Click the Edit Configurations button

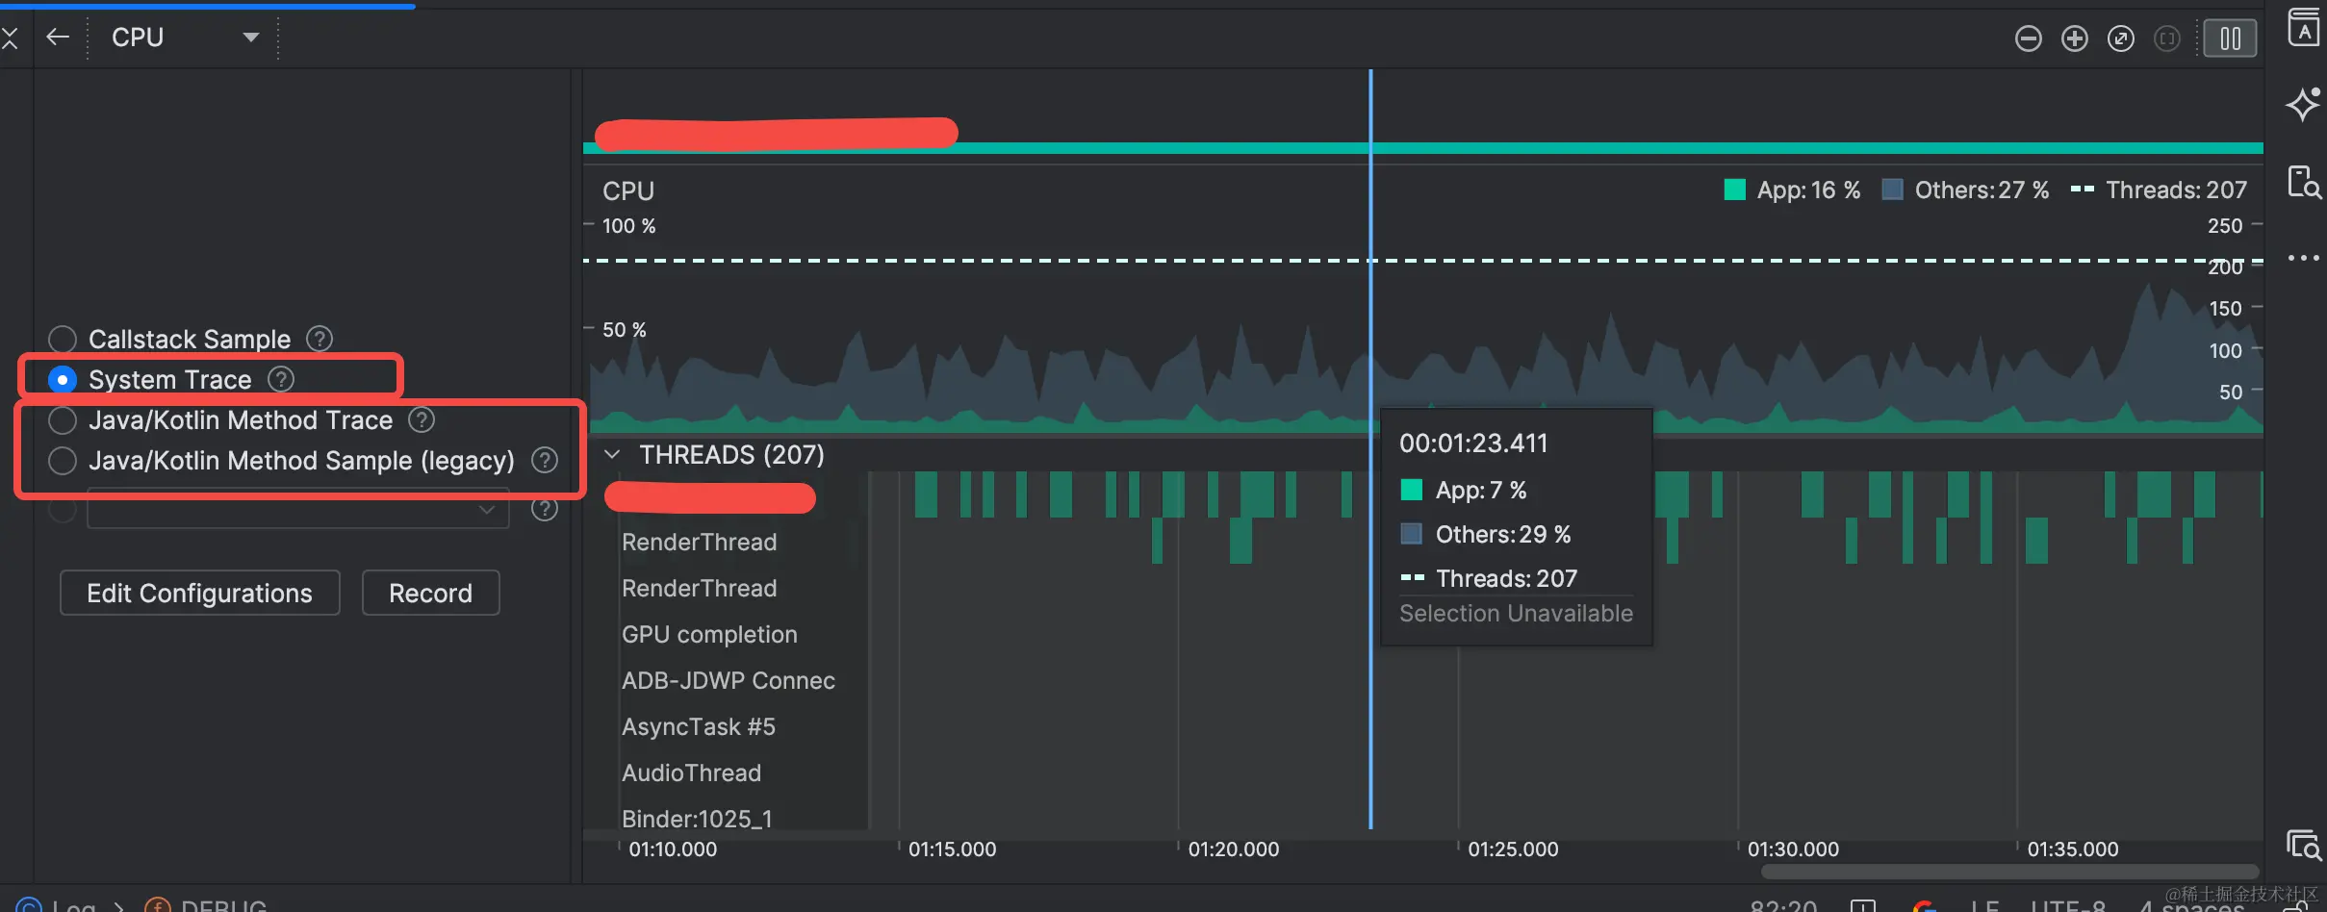click(x=200, y=593)
